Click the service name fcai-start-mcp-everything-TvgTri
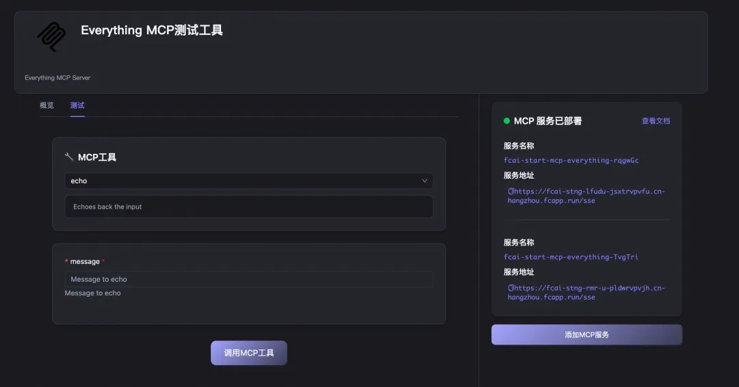 pos(571,256)
